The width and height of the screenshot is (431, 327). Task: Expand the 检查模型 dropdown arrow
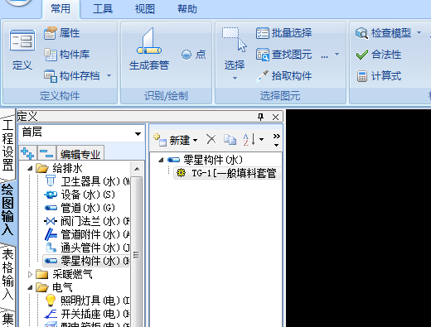click(419, 33)
